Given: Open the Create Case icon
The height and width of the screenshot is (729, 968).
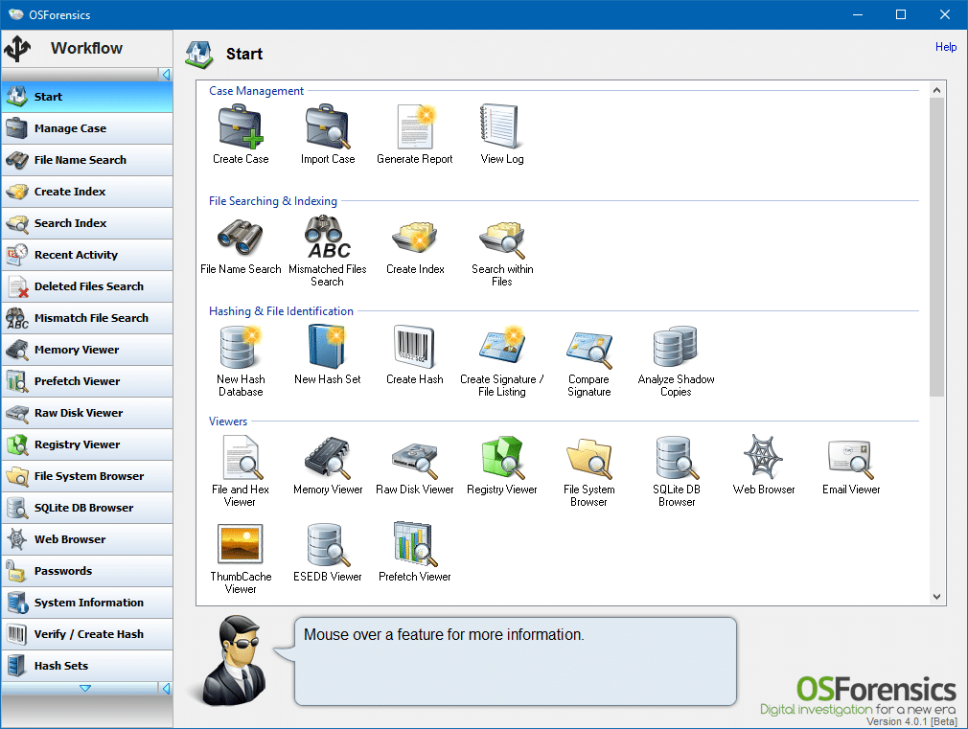Looking at the screenshot, I should coord(241,127).
